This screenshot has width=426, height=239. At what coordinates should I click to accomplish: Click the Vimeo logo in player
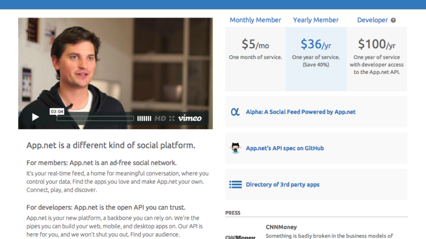tap(190, 118)
